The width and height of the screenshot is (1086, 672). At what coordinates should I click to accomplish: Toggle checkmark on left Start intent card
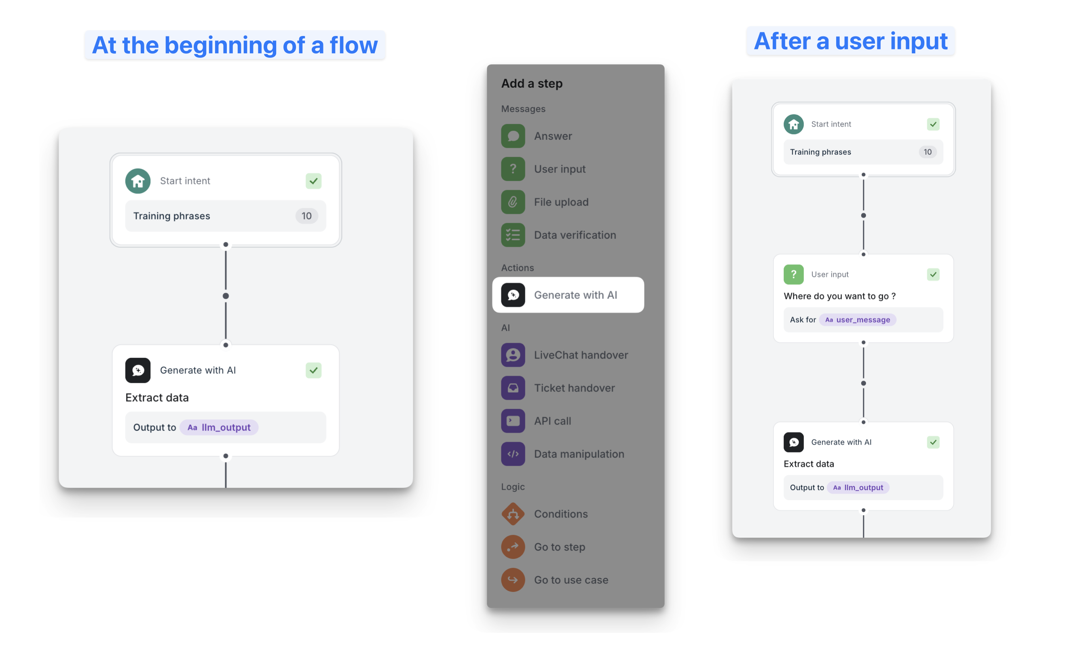pos(313,181)
